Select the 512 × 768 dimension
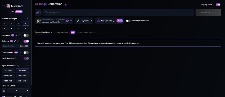This screenshot has width=225, height=97. (x=8, y=71)
